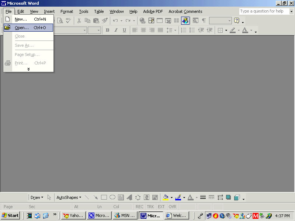Click the Decrease Indent icon
The image size is (295, 221).
[x=201, y=30]
